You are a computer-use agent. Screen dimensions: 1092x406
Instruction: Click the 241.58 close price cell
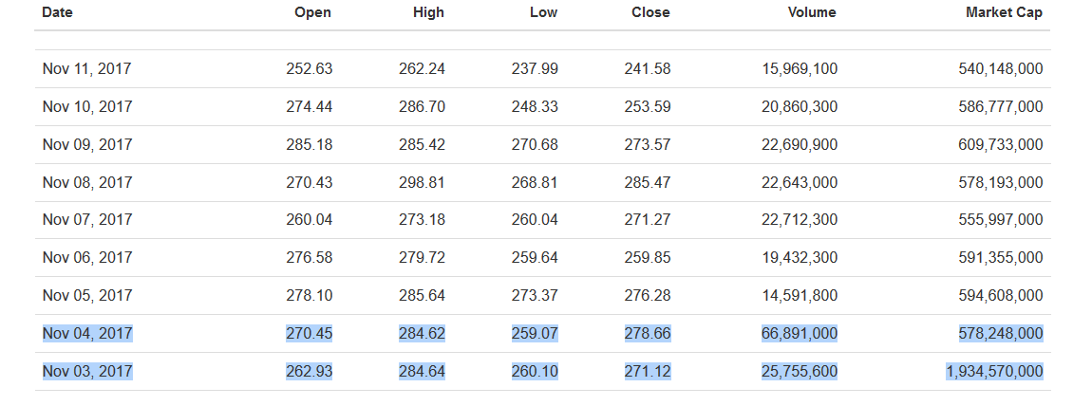(648, 68)
